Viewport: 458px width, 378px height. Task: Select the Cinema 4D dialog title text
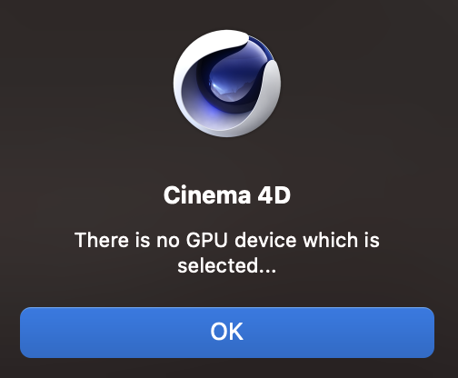click(x=227, y=195)
